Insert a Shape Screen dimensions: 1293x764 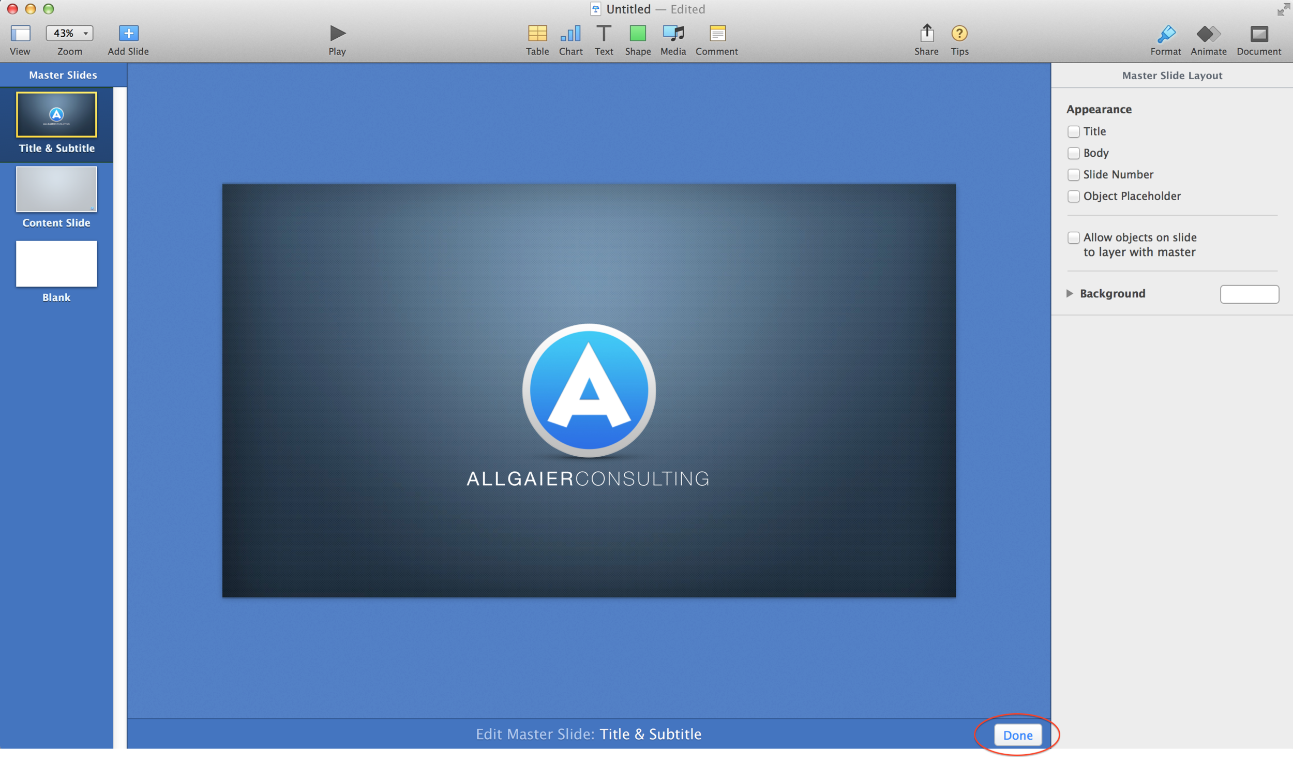point(637,33)
